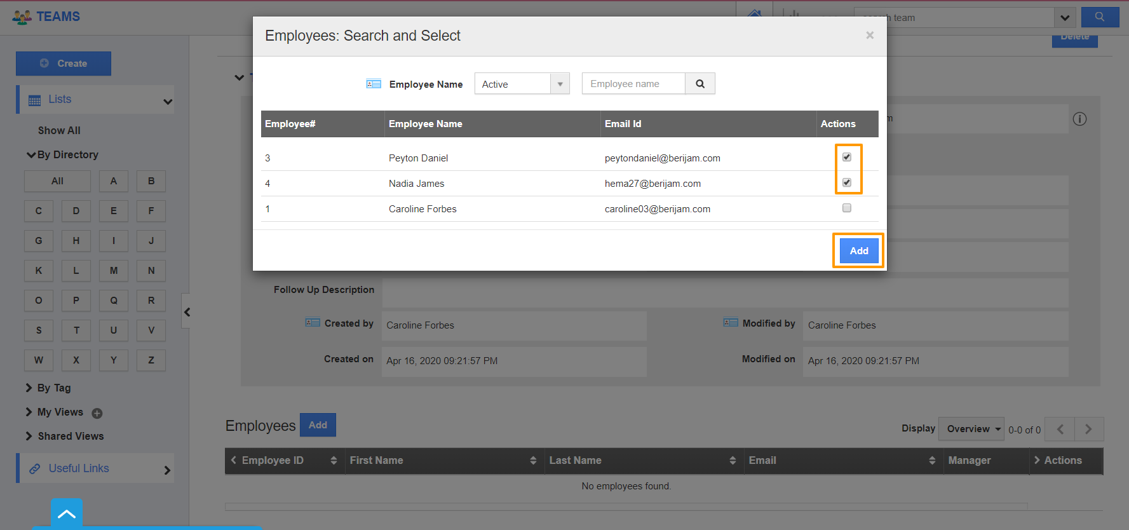Expand the By Tag section

pos(53,388)
